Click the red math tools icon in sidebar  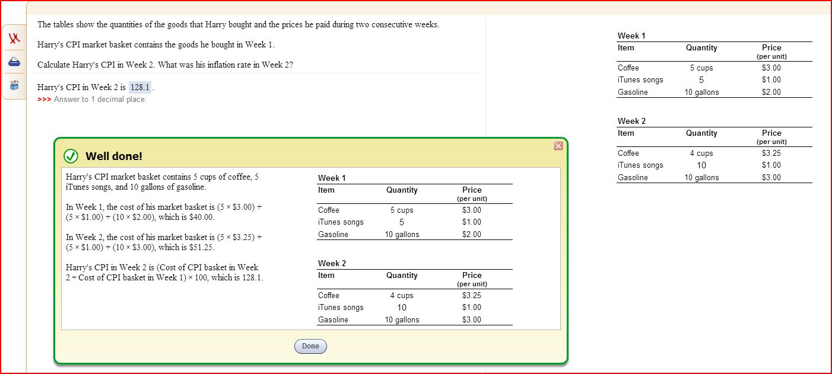(x=14, y=39)
